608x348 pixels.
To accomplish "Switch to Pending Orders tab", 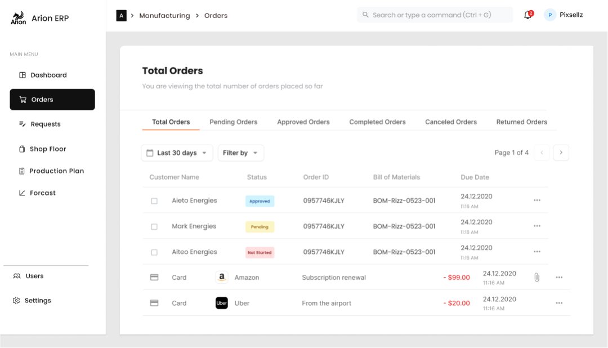I will pos(234,122).
